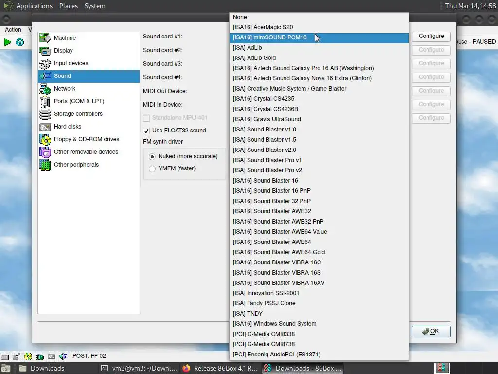Open Other removable devices settings

89,152
